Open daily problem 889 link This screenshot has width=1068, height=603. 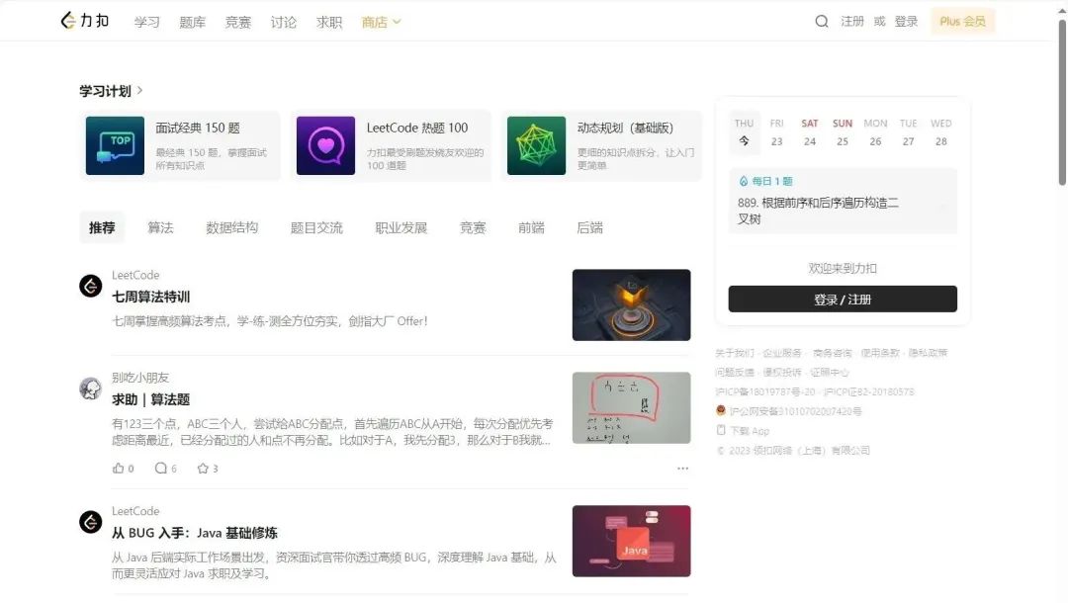[818, 211]
